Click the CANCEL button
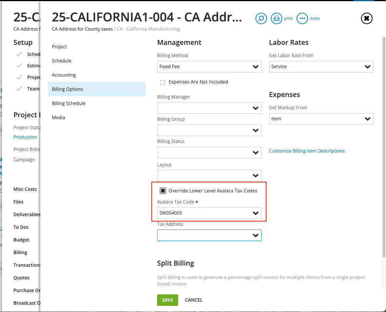This screenshot has width=386, height=312. click(x=194, y=300)
